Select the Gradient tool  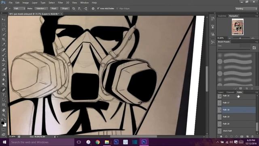[4, 75]
